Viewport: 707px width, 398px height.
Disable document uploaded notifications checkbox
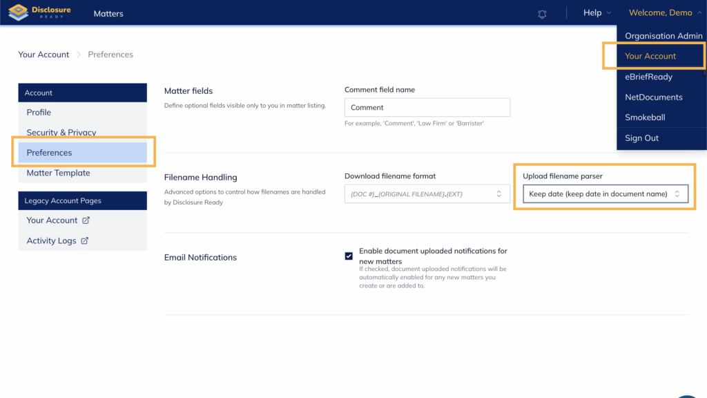tap(349, 256)
